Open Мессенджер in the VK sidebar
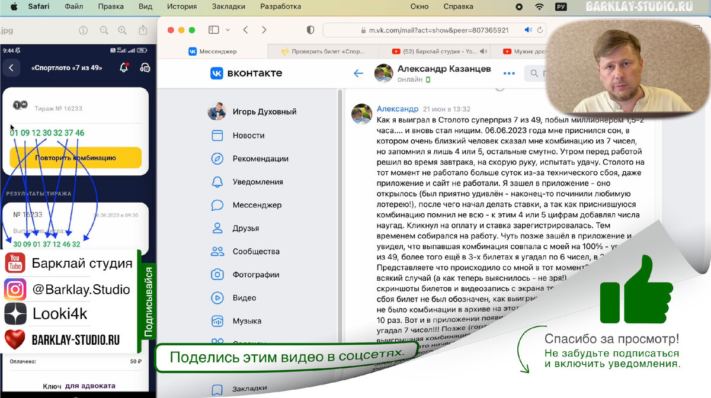711x398 pixels. pos(248,205)
